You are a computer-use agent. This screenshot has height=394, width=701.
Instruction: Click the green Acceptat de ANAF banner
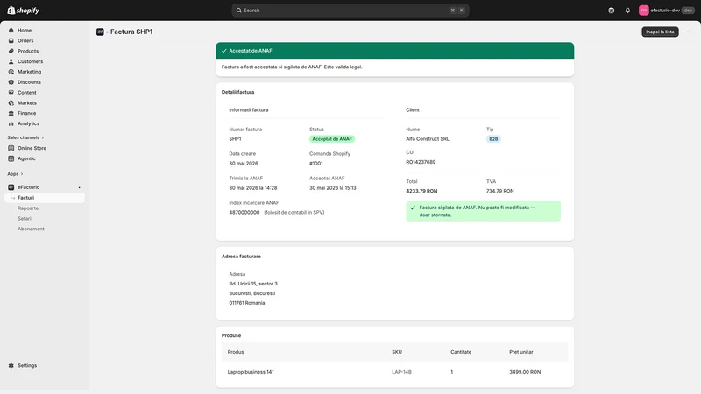tap(395, 51)
